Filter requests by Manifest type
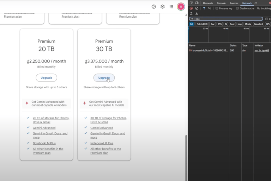This screenshot has height=181, width=271. [x=259, y=24]
